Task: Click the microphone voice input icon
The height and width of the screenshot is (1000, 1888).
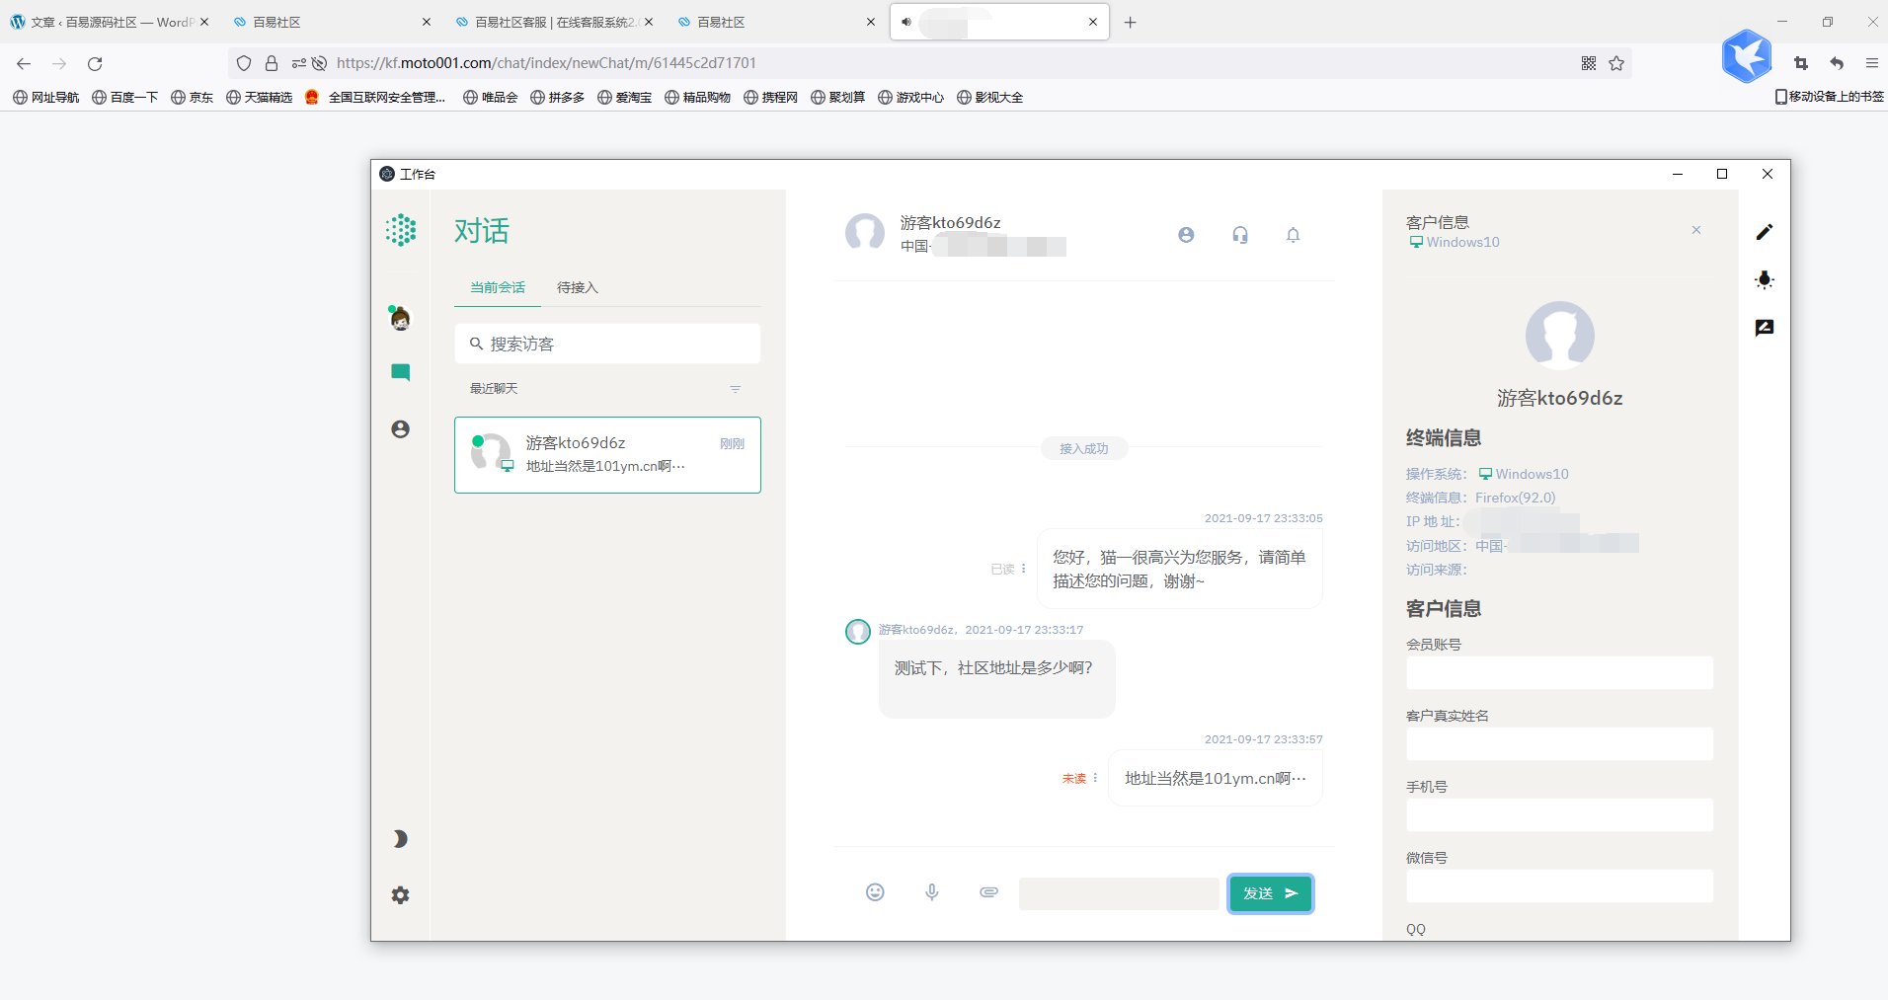Action: 931,892
